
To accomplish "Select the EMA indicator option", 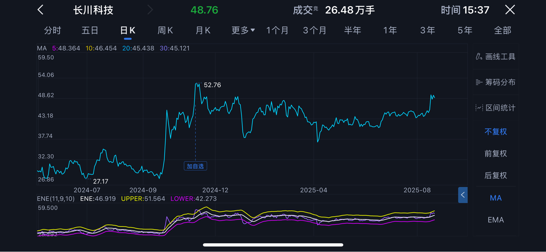I will click(495, 220).
